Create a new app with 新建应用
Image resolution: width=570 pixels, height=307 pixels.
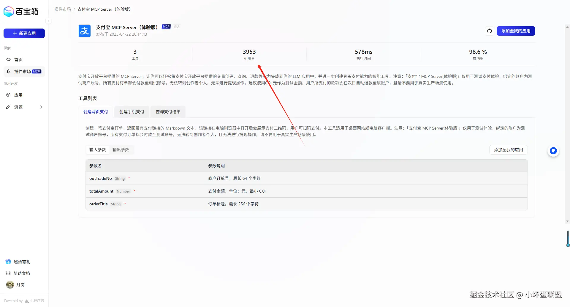click(x=24, y=33)
